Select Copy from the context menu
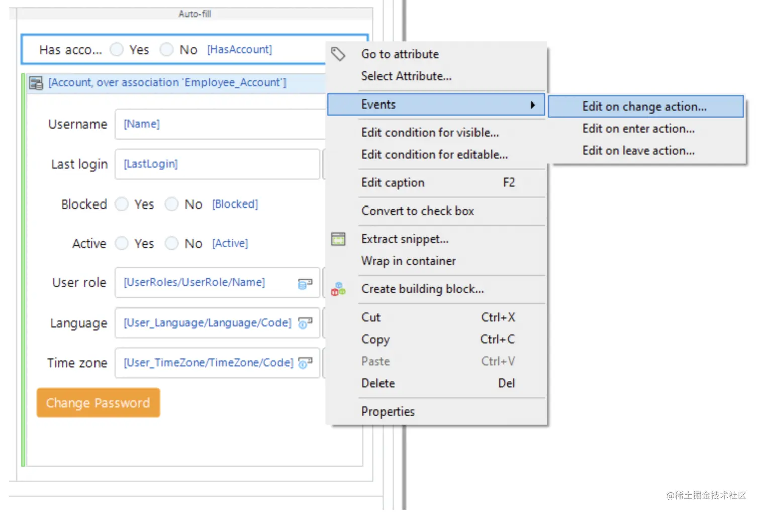This screenshot has width=760, height=514. click(x=436, y=340)
